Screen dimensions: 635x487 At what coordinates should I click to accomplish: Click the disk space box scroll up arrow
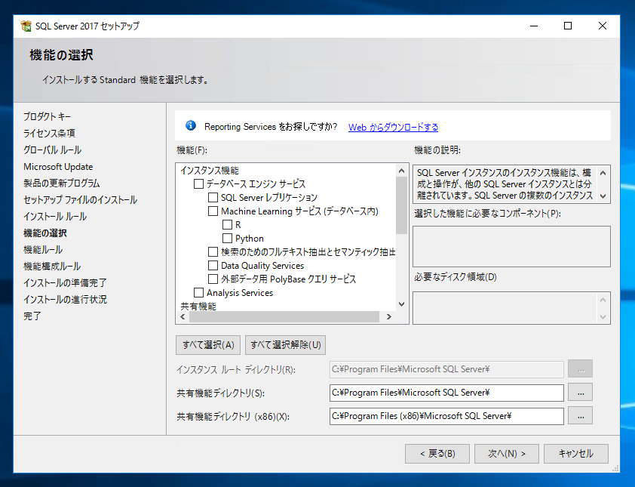tap(603, 300)
